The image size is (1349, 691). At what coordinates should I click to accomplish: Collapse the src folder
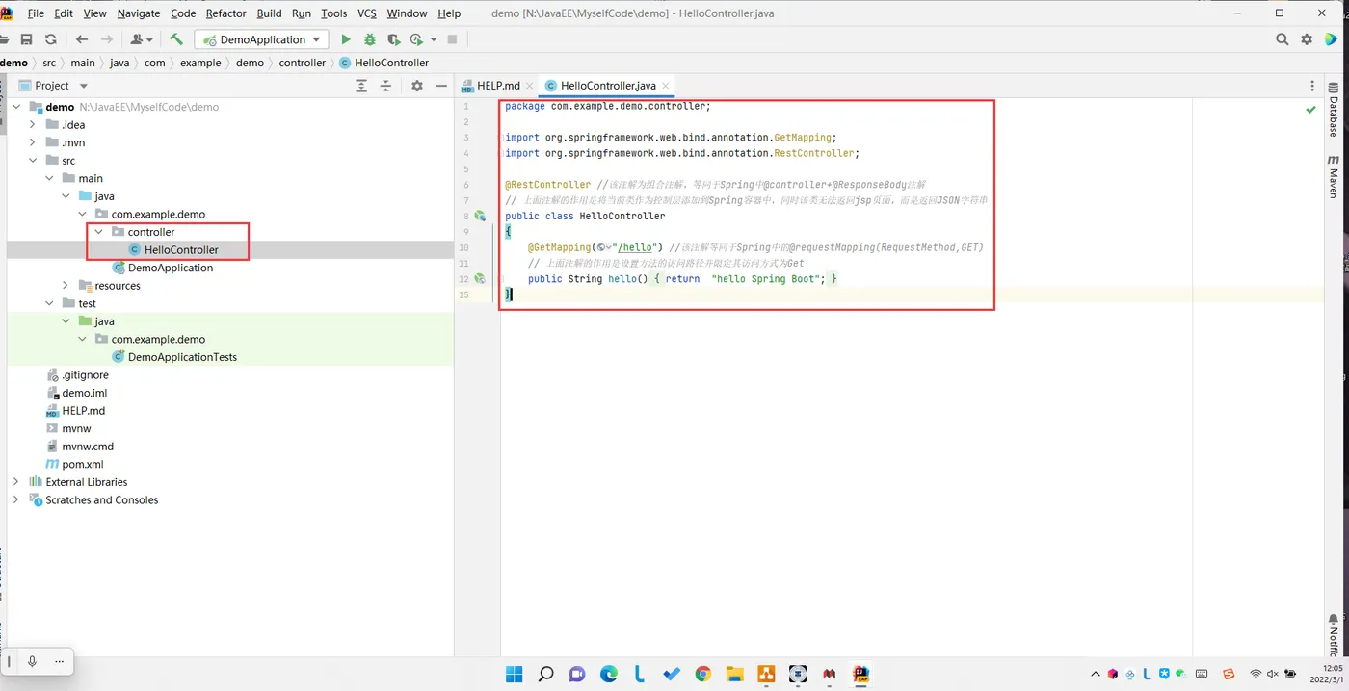33,161
